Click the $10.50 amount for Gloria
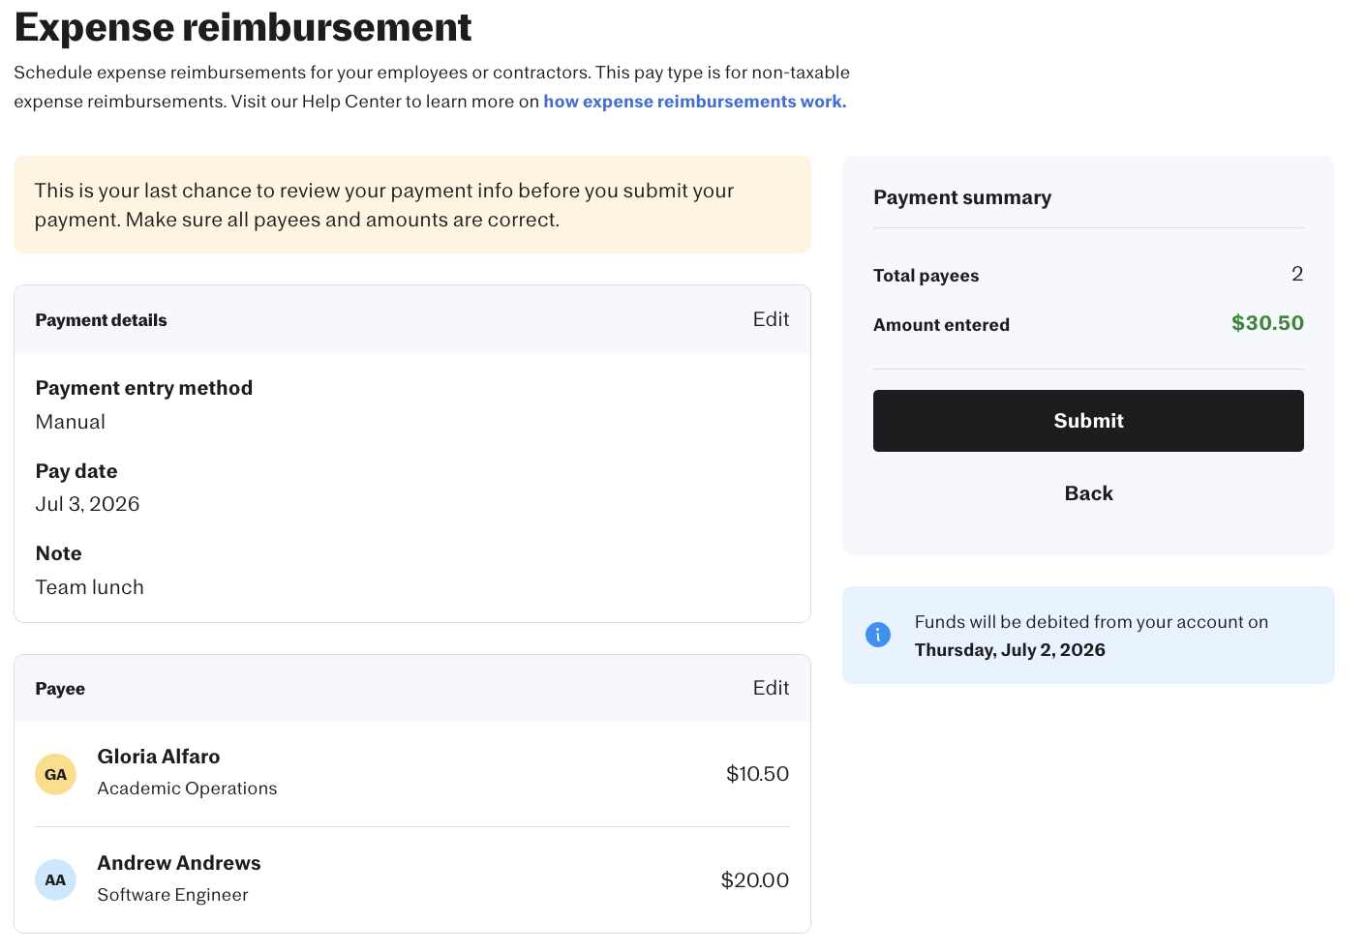The image size is (1367, 952). click(757, 774)
